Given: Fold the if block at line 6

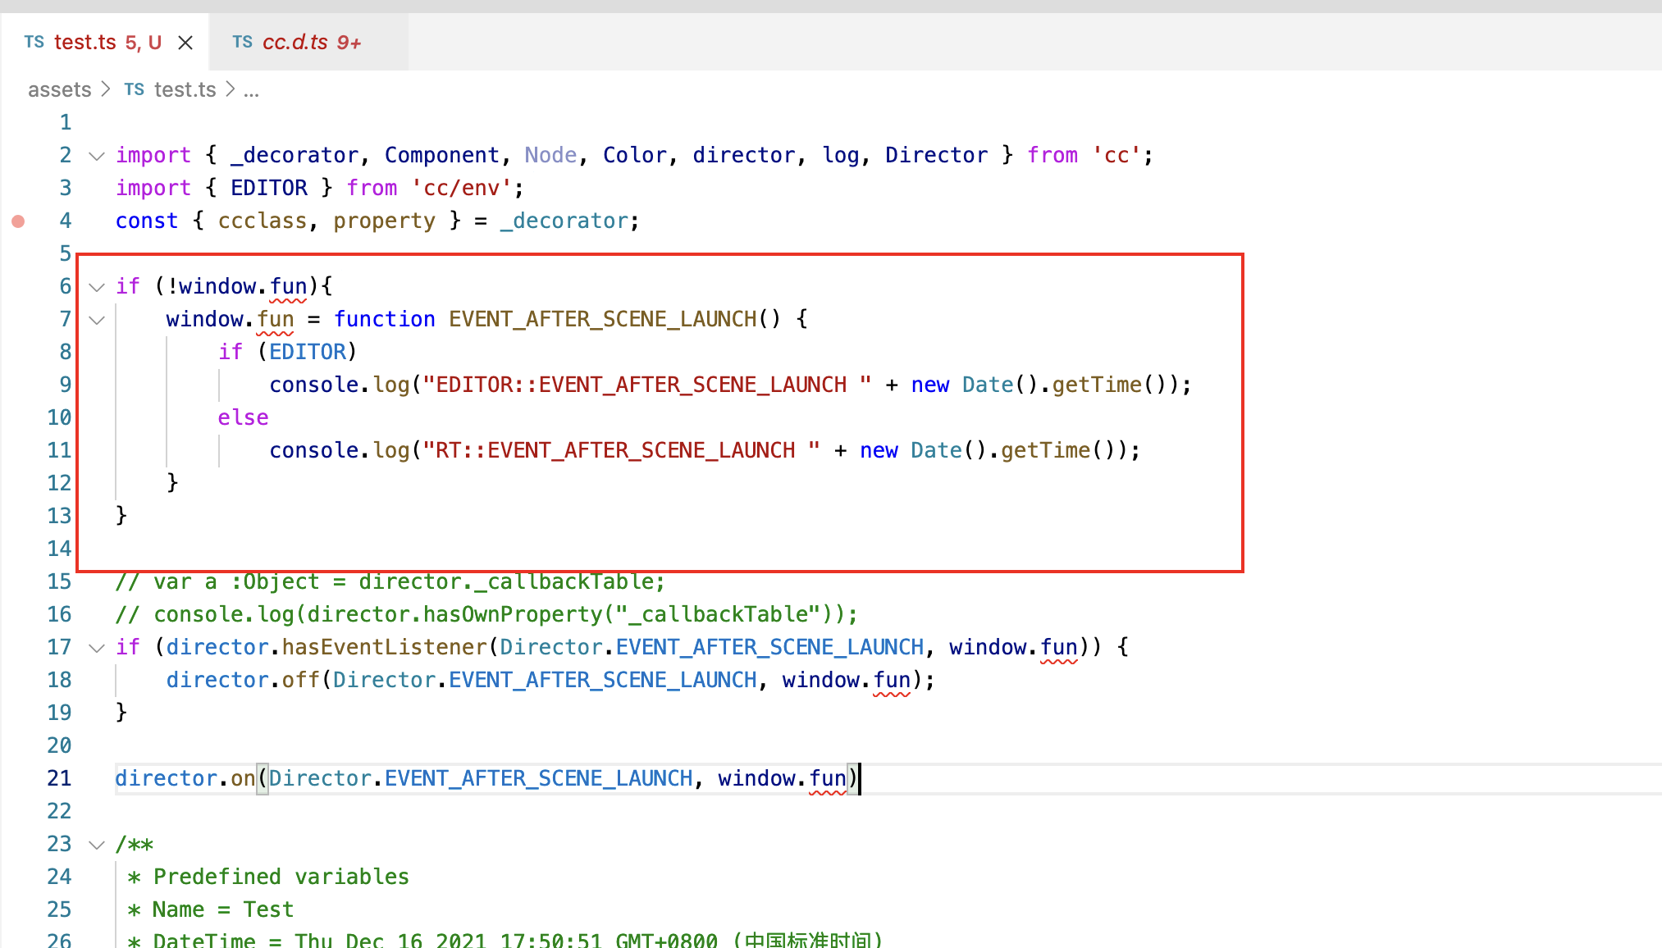Looking at the screenshot, I should 97,287.
